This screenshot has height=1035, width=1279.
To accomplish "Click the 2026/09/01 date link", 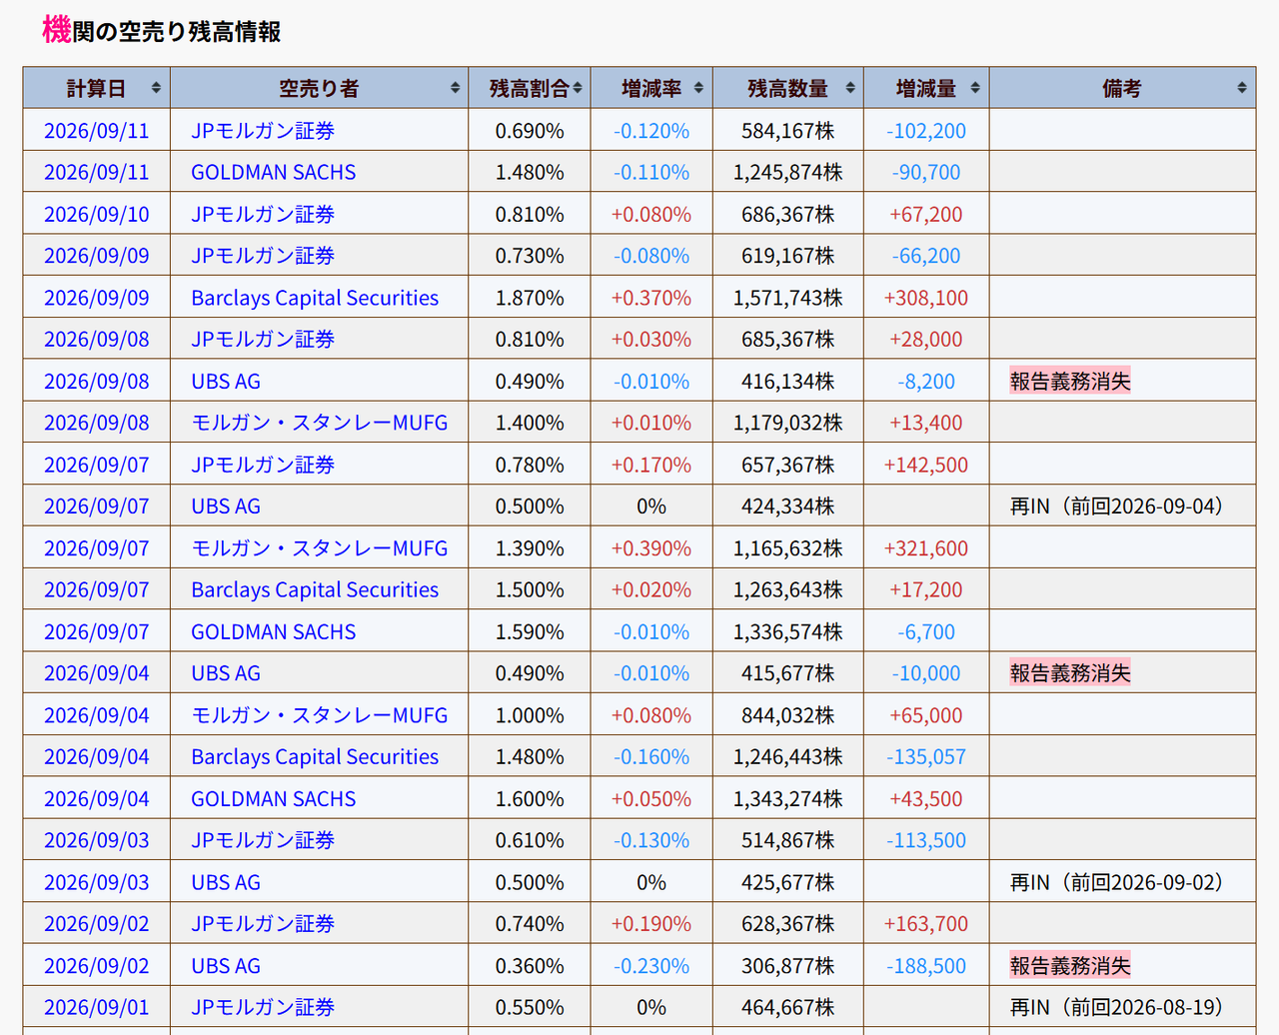I will pos(97,1007).
